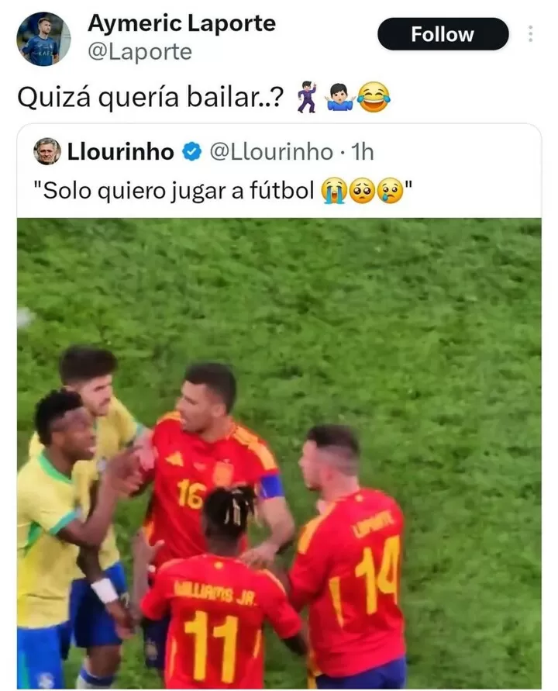Click the @Laporte handle
This screenshot has width=558, height=691.
pos(139,52)
